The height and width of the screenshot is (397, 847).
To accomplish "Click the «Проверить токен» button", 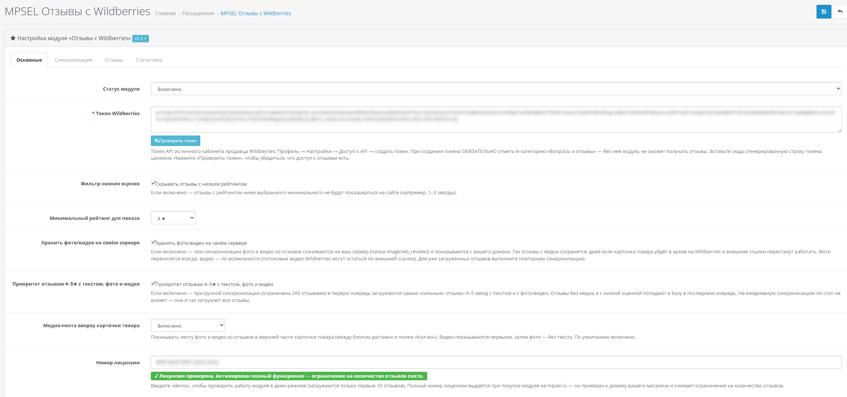I will pyautogui.click(x=175, y=141).
